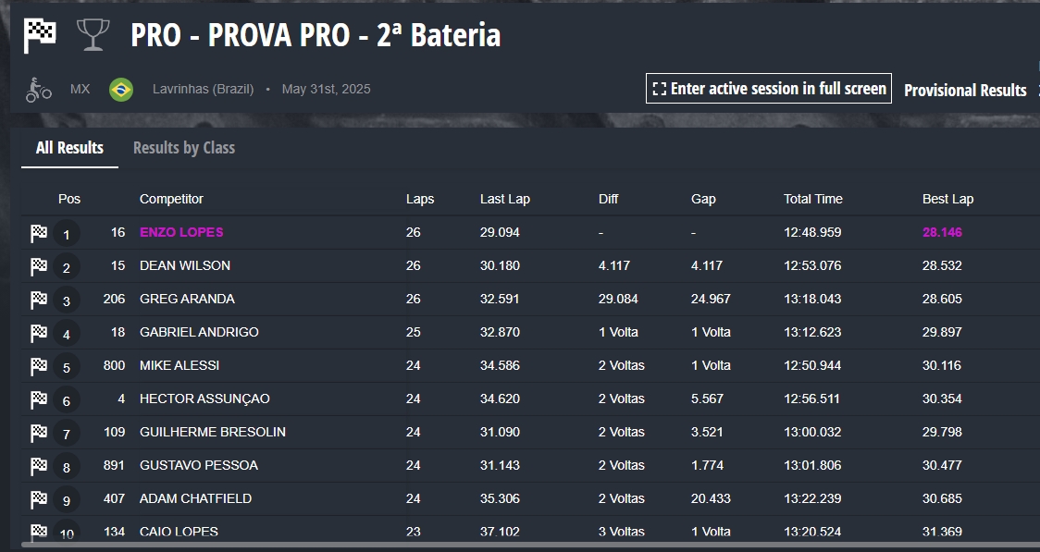Sort by the Best Lap column header
This screenshot has height=552, width=1040.
(947, 199)
